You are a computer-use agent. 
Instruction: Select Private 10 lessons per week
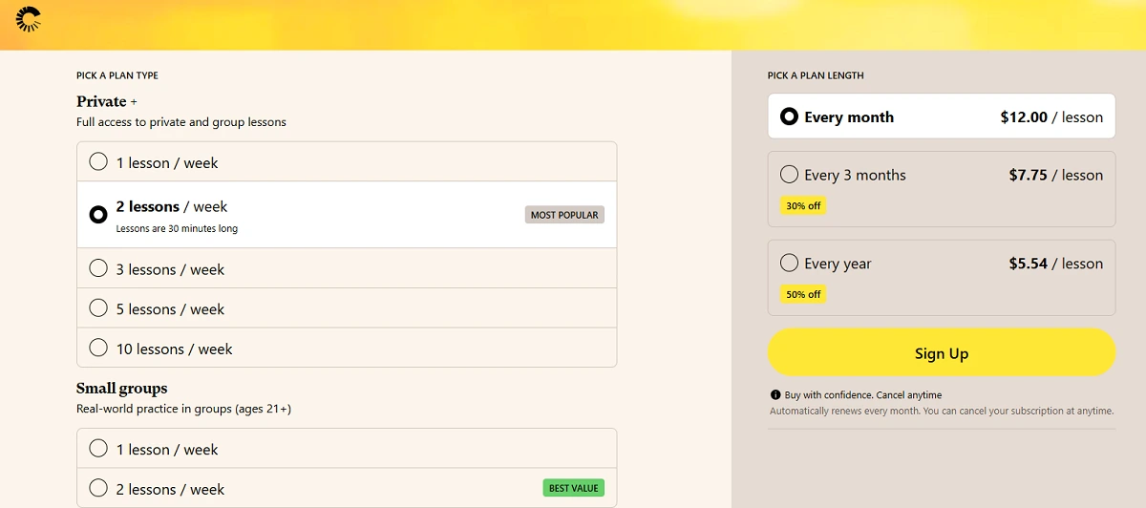point(98,349)
